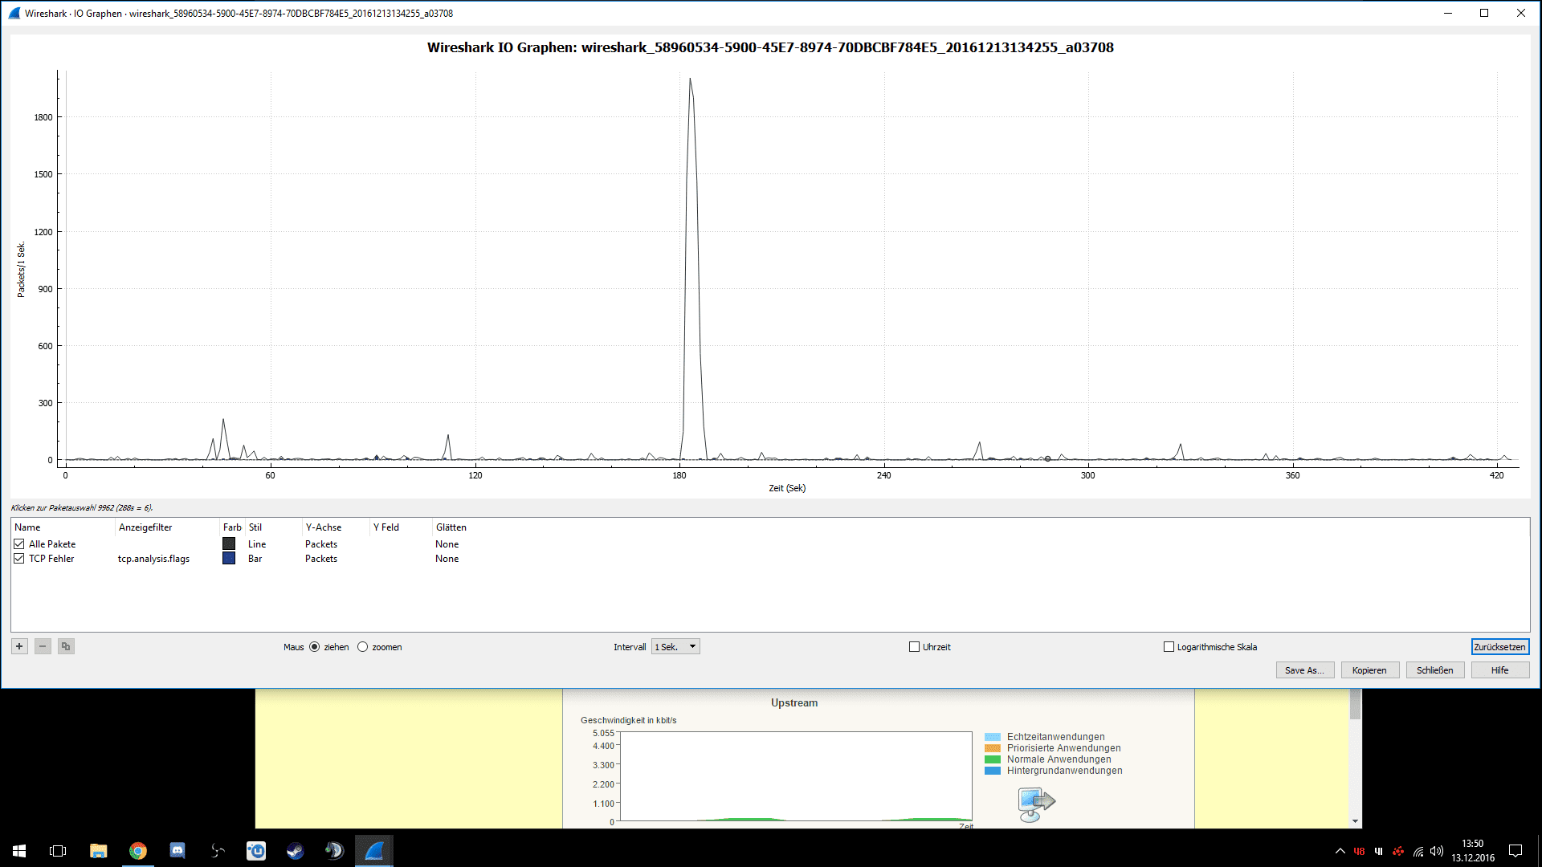
Task: Click Y-Achse 'Packets' cell for Alle Pakete
Action: pos(321,543)
